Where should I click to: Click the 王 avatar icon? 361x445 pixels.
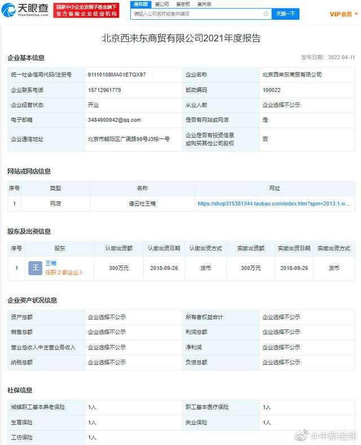(36, 268)
